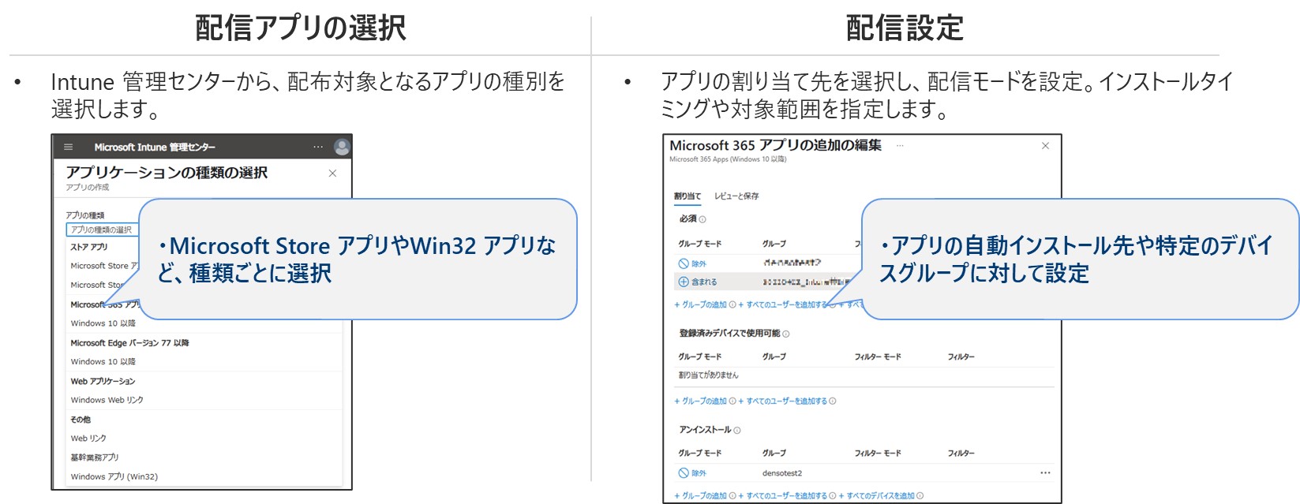Click the info icon beside 登録済みデバイスで使用可能

point(785,334)
